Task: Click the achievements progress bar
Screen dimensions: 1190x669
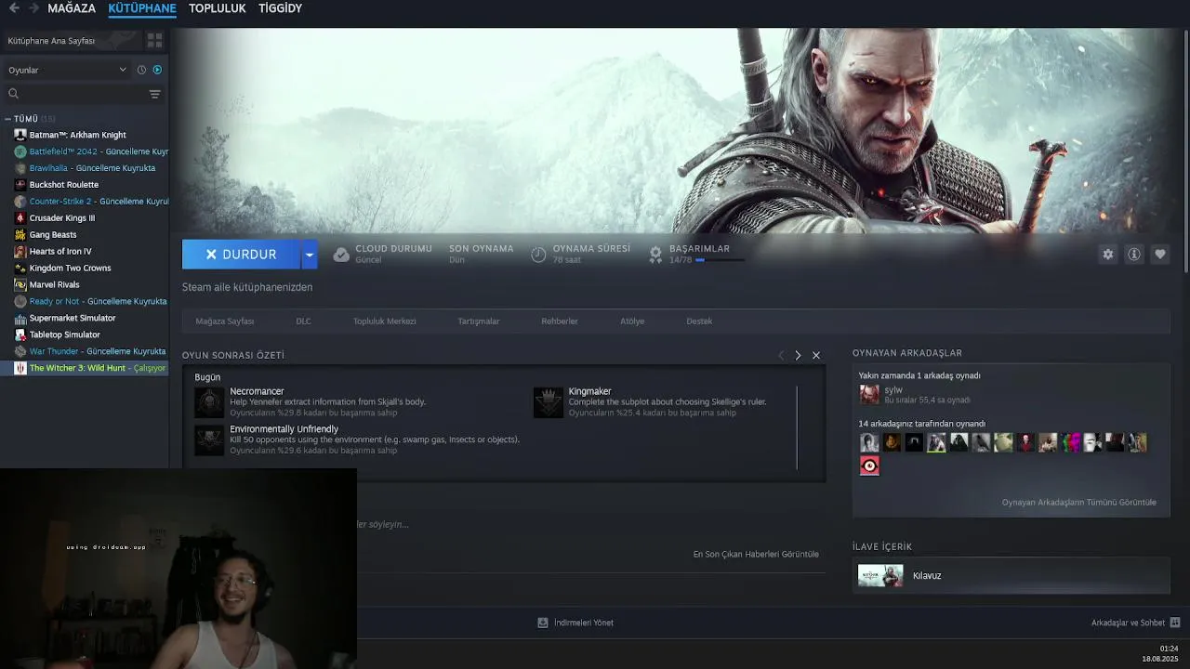Action: [x=720, y=260]
